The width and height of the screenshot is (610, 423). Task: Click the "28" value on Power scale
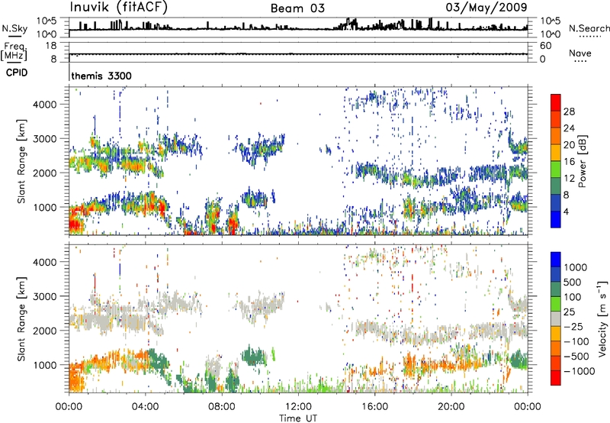[x=569, y=111]
